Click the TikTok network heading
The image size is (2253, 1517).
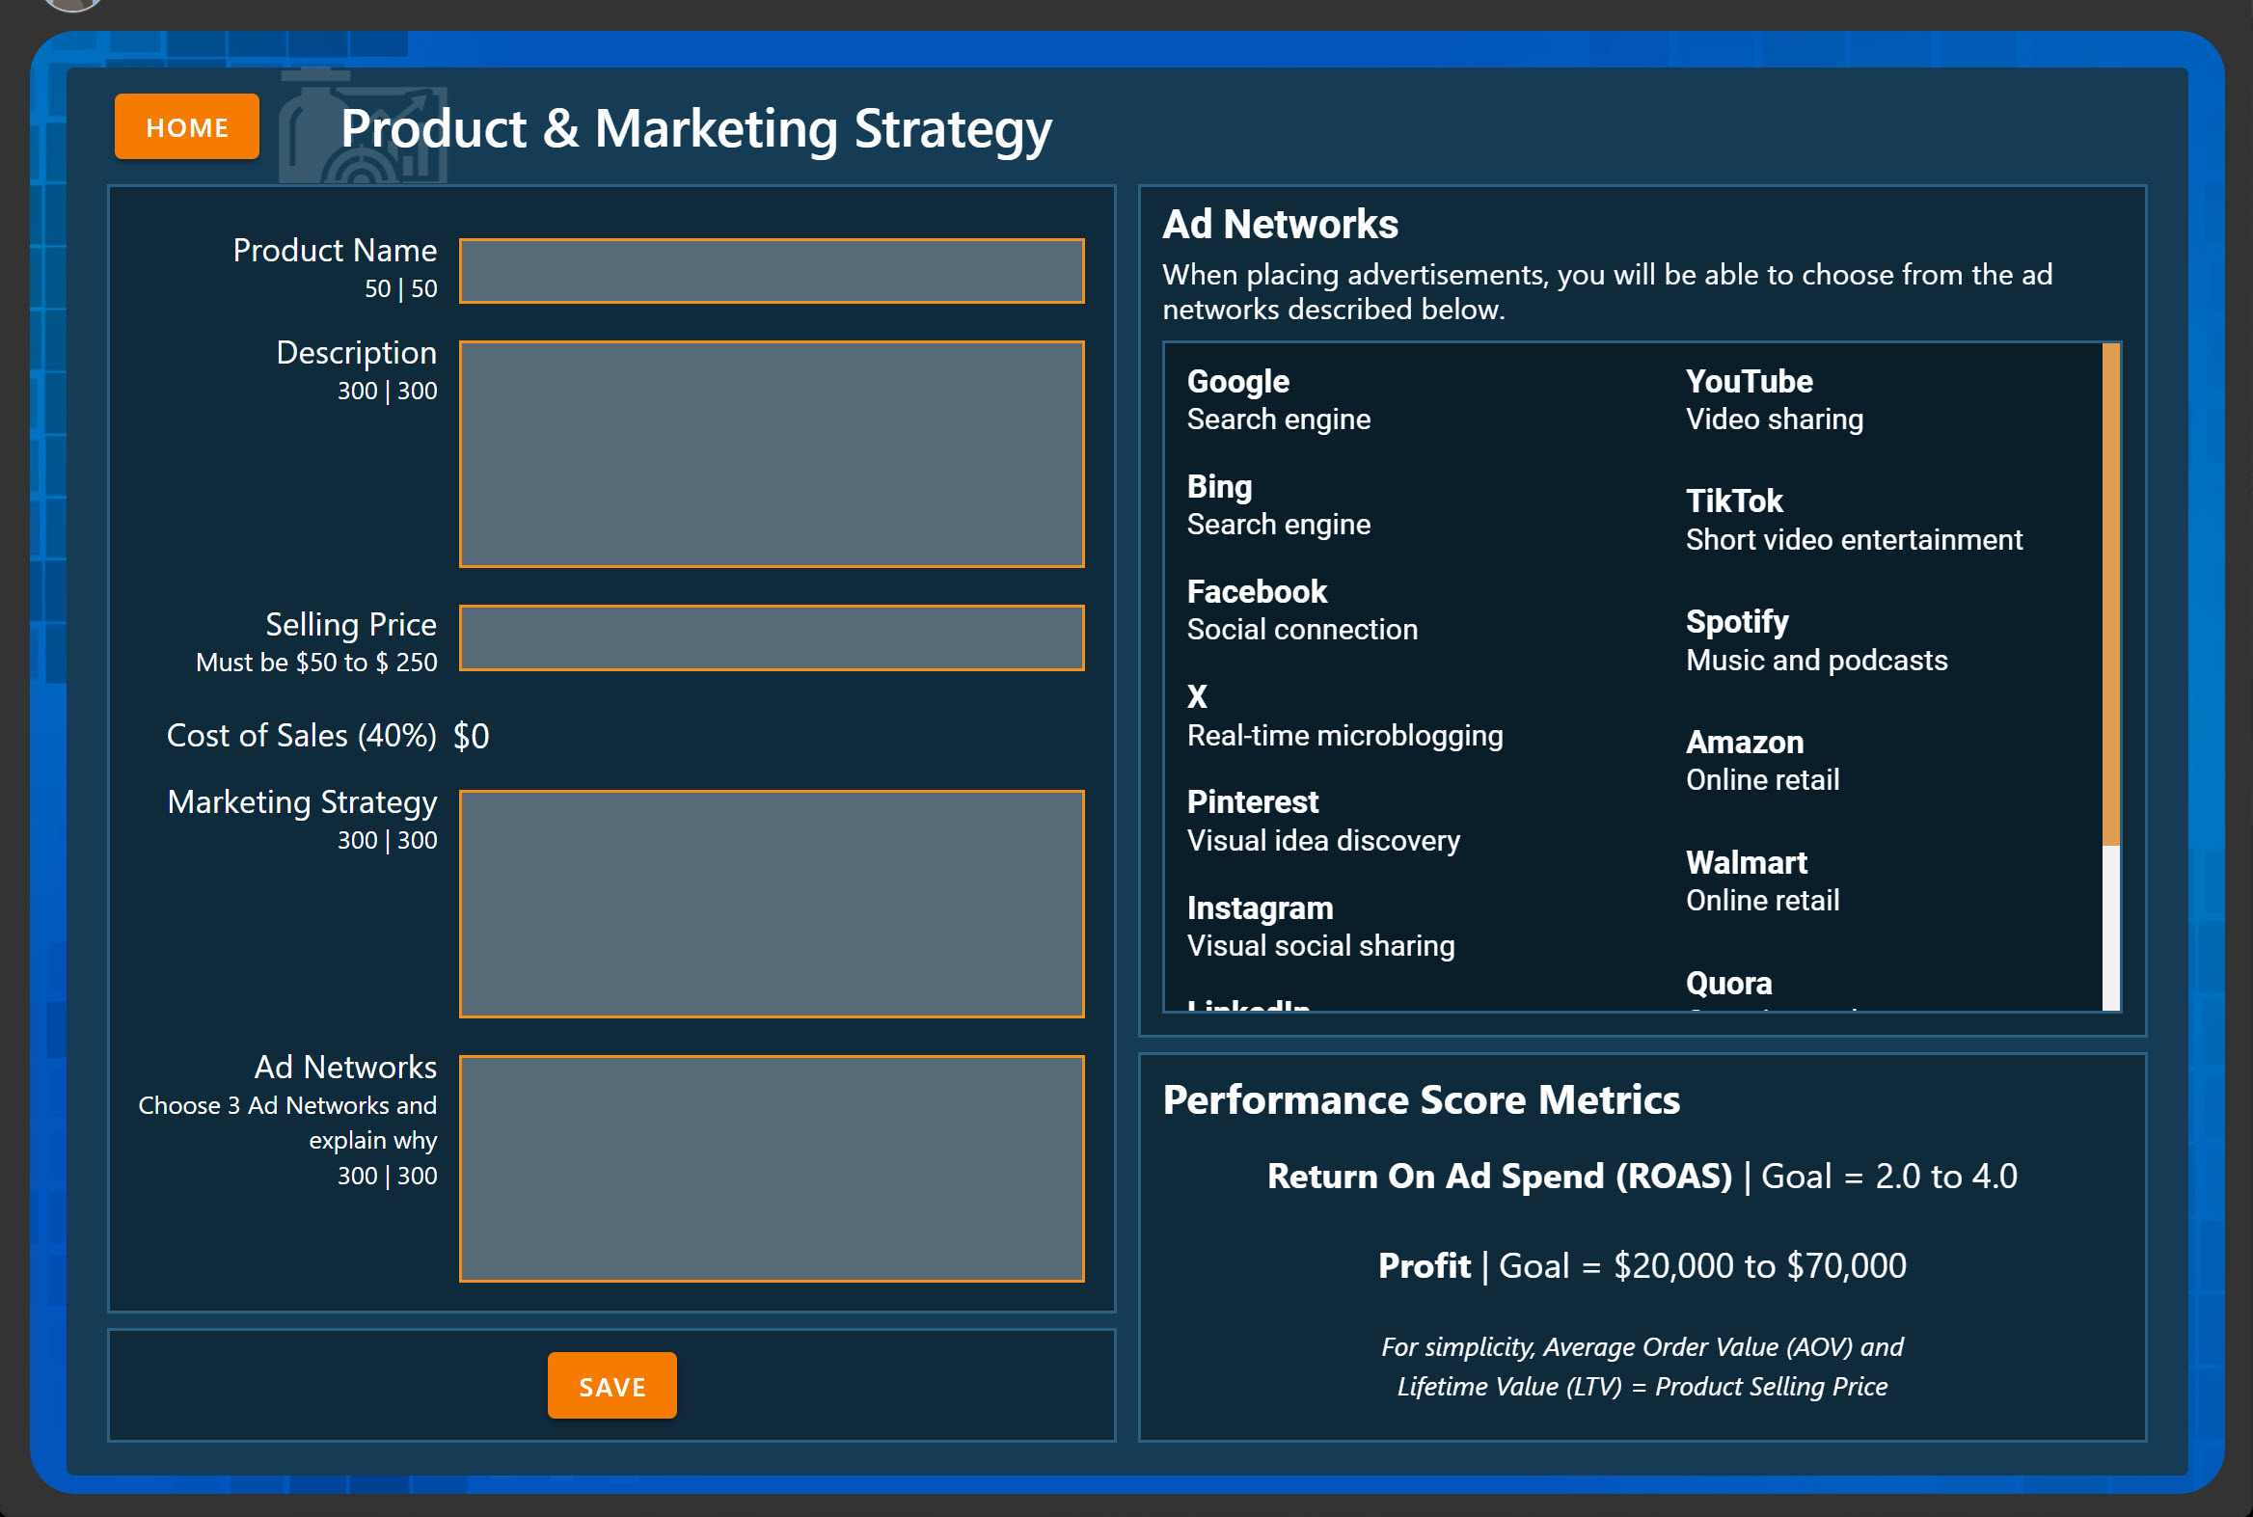1733,501
